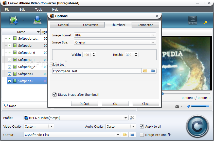Viewport: 214px width, 141px height.
Task: Click the register key icon
Action: pos(205,22)
